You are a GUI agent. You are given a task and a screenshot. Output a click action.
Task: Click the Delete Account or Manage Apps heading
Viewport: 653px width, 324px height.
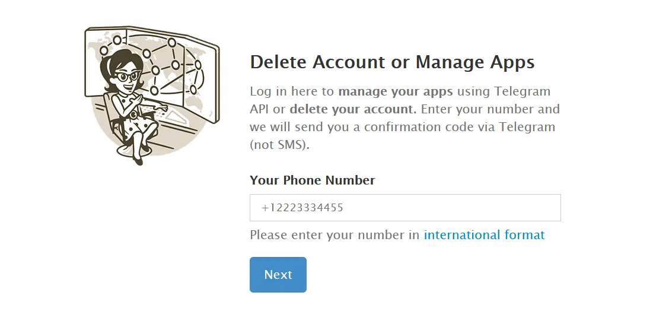[x=392, y=62]
